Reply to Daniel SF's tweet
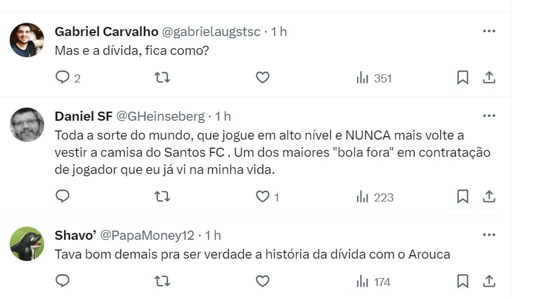 tap(63, 196)
